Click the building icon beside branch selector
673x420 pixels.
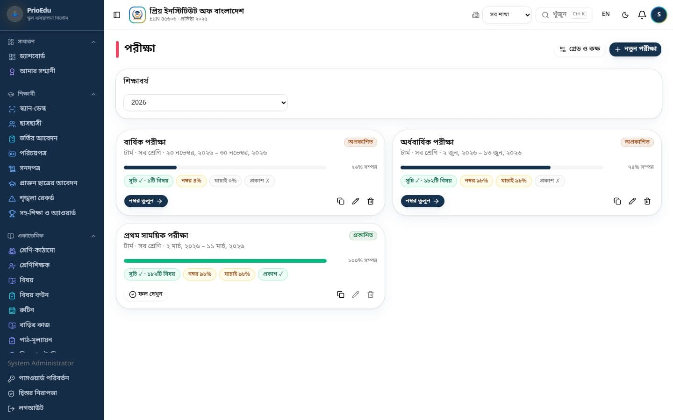coord(476,15)
